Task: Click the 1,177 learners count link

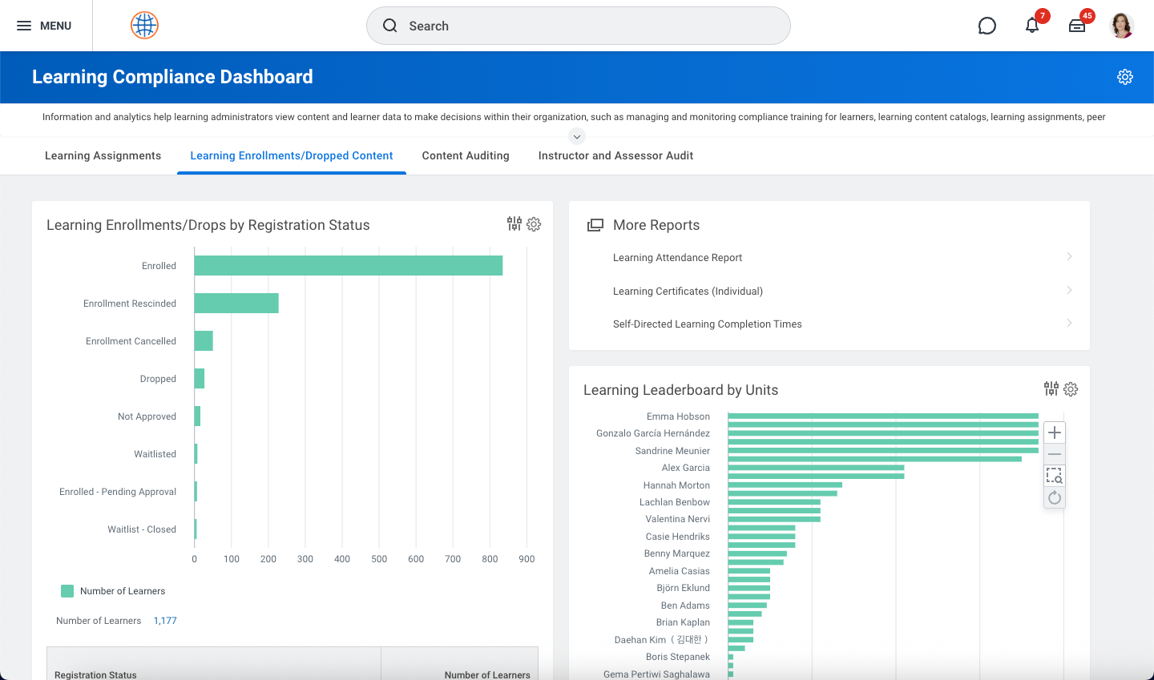Action: (x=165, y=620)
